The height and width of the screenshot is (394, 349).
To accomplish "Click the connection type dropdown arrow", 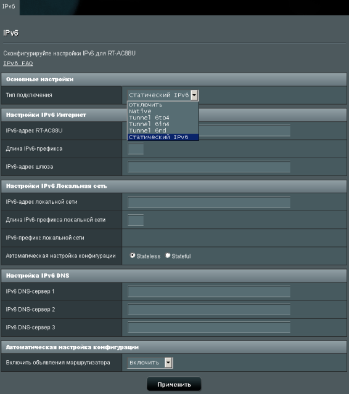I will pyautogui.click(x=194, y=95).
